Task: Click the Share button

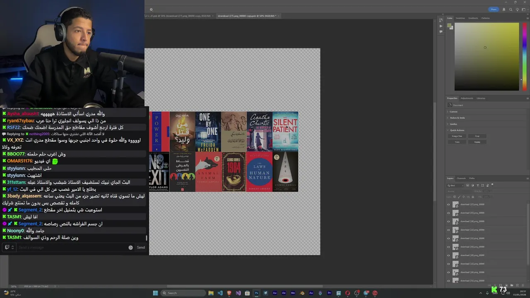Action: point(494,10)
